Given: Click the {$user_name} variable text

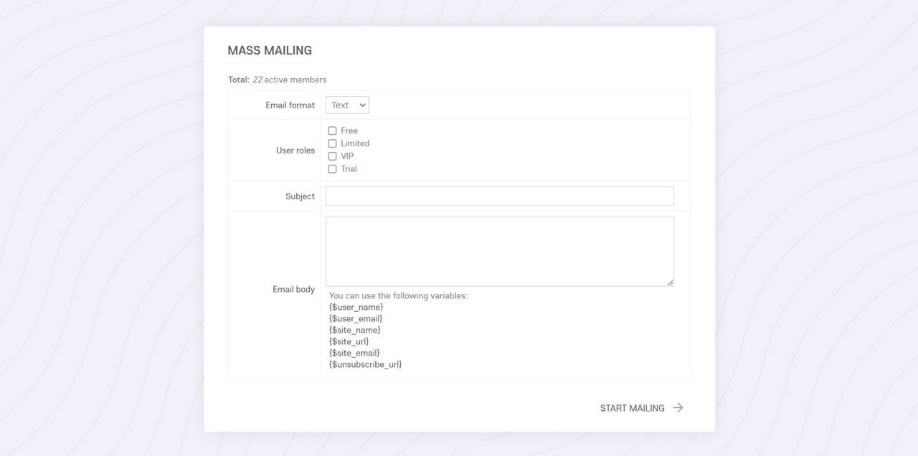Looking at the screenshot, I should [354, 307].
